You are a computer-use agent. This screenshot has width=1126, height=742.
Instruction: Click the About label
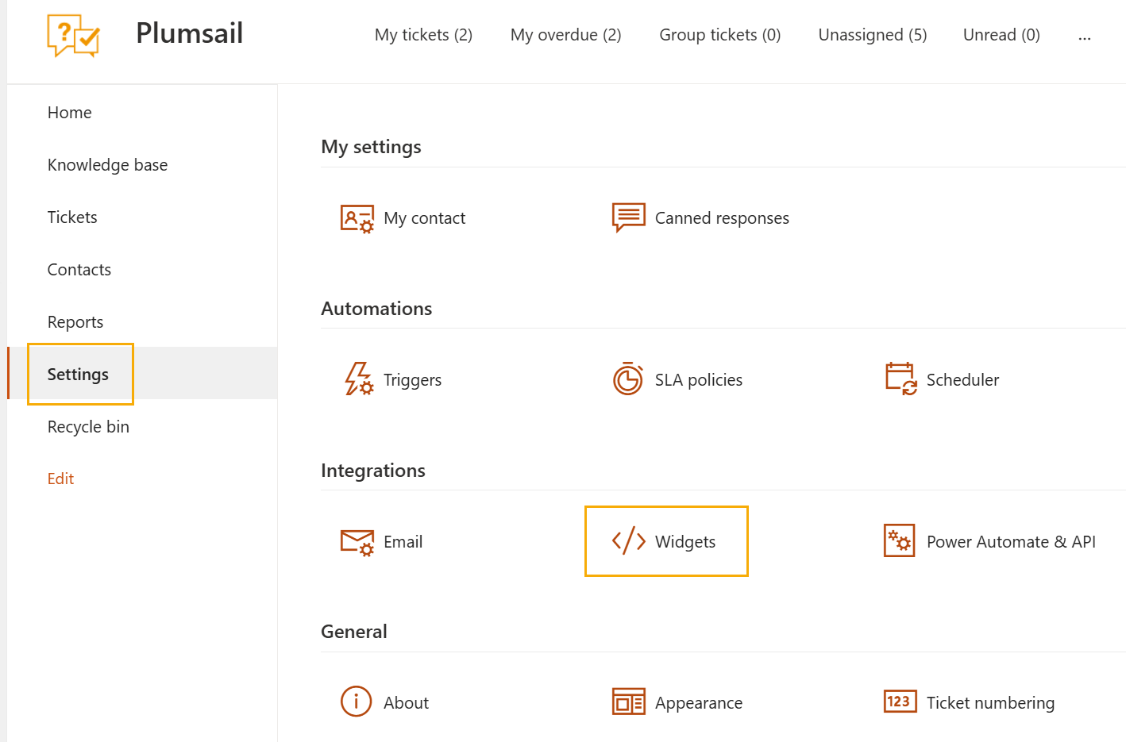pyautogui.click(x=406, y=703)
